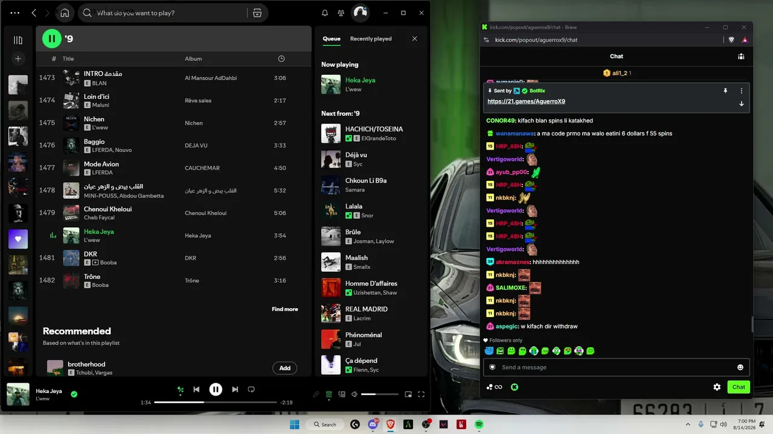Sort tracks by duration clock icon
Screen dimensions: 773x434
pyautogui.click(x=281, y=58)
